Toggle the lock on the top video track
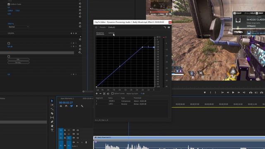This screenshot has height=149, width=265. [x=65, y=130]
